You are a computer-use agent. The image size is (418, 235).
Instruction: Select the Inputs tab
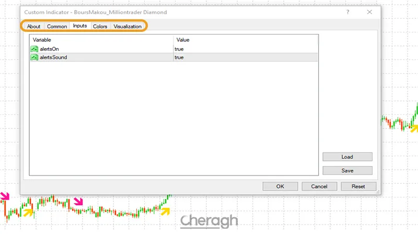pyautogui.click(x=80, y=26)
